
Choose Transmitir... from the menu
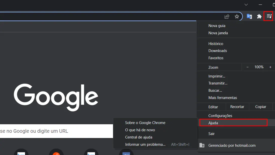(236, 83)
